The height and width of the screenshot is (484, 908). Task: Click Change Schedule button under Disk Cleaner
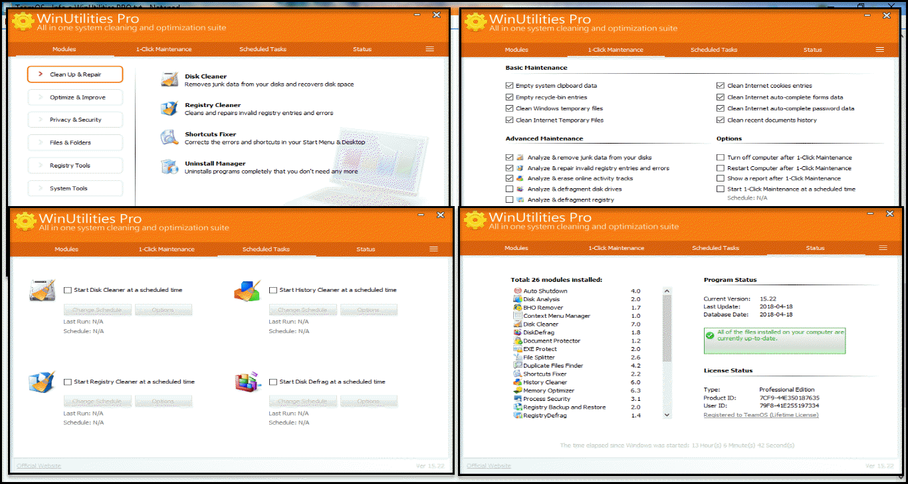(x=97, y=310)
